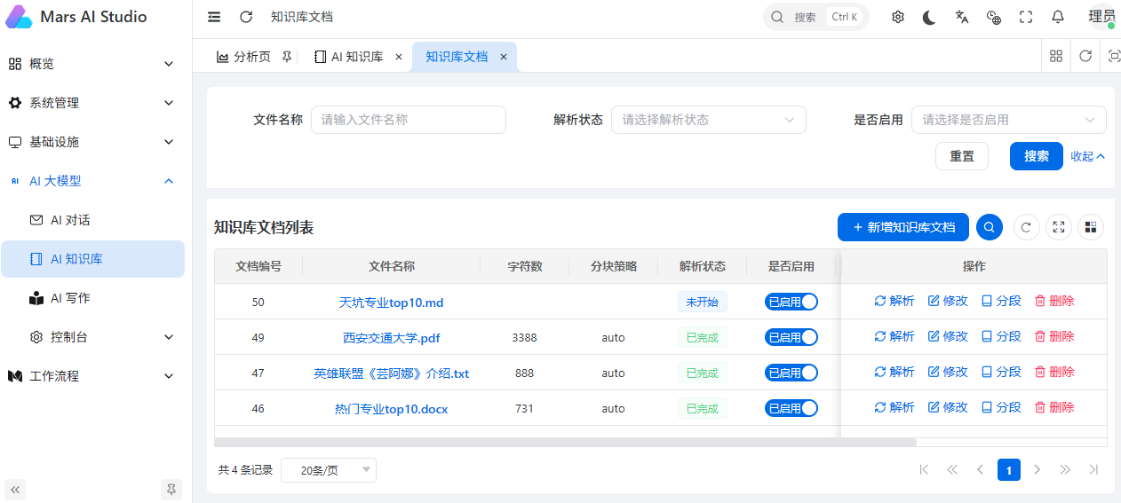Expand table to fullscreen icon
The height and width of the screenshot is (503, 1121).
pos(1059,227)
